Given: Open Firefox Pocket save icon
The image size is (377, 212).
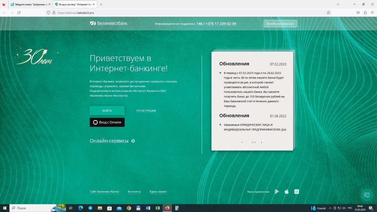Looking at the screenshot, I should click(358, 13).
